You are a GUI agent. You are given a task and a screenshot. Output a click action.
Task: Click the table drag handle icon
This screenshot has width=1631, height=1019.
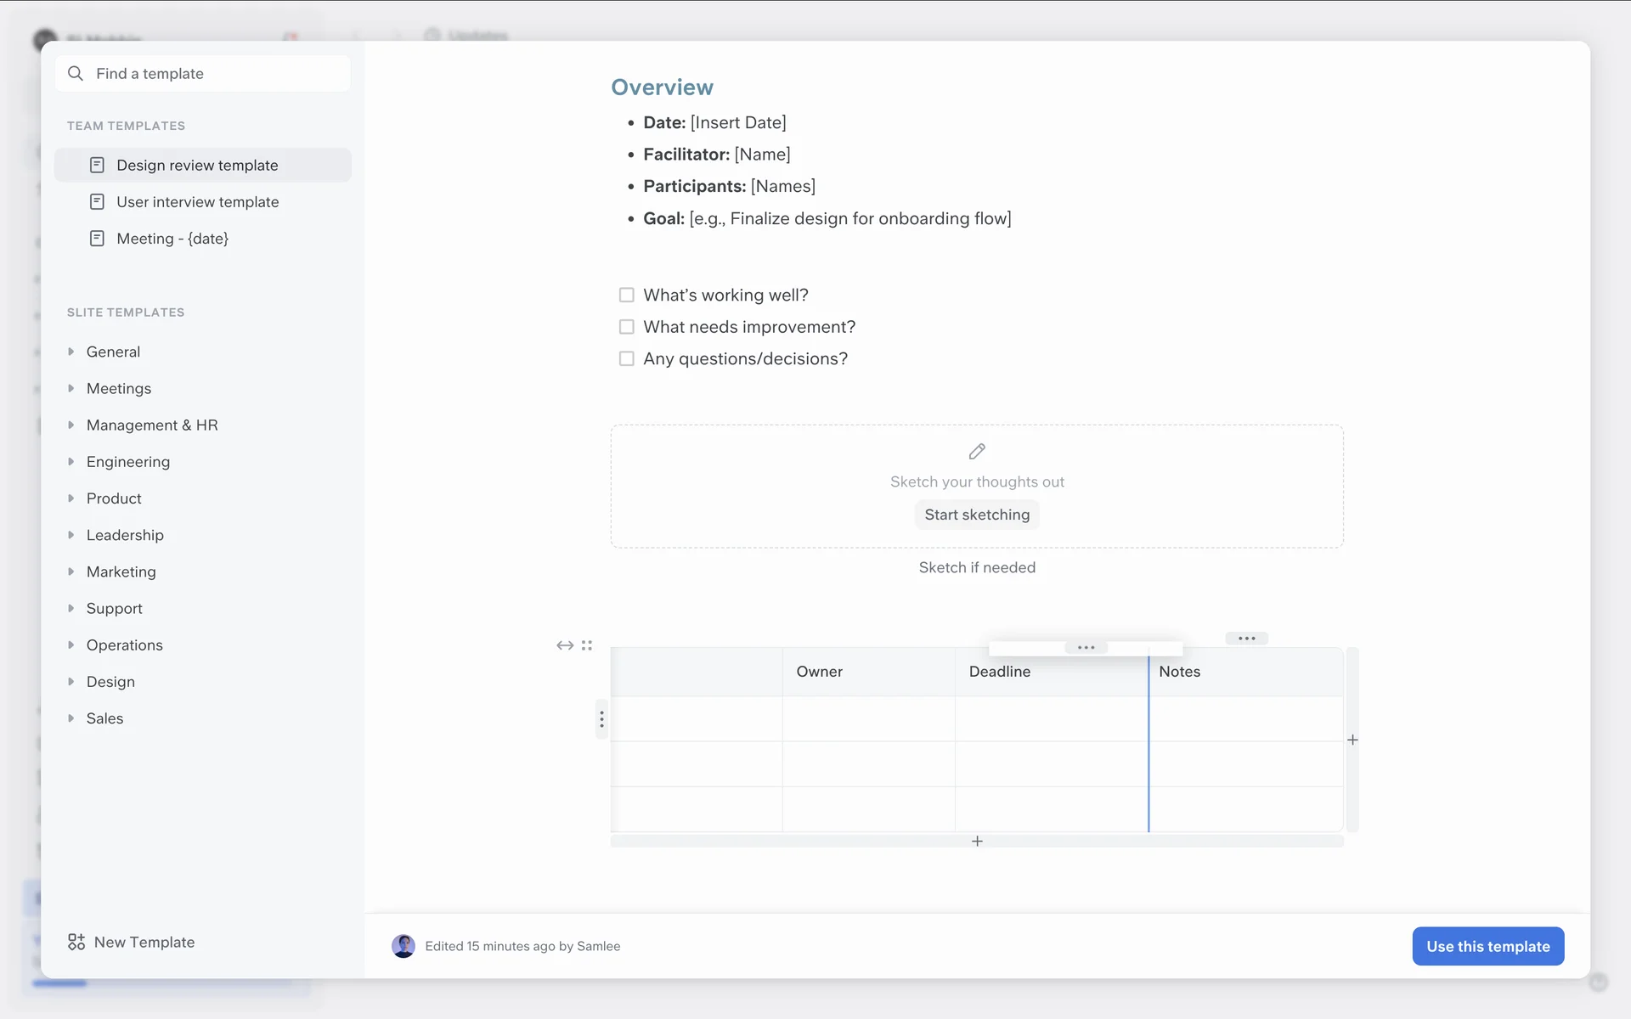pyautogui.click(x=587, y=645)
